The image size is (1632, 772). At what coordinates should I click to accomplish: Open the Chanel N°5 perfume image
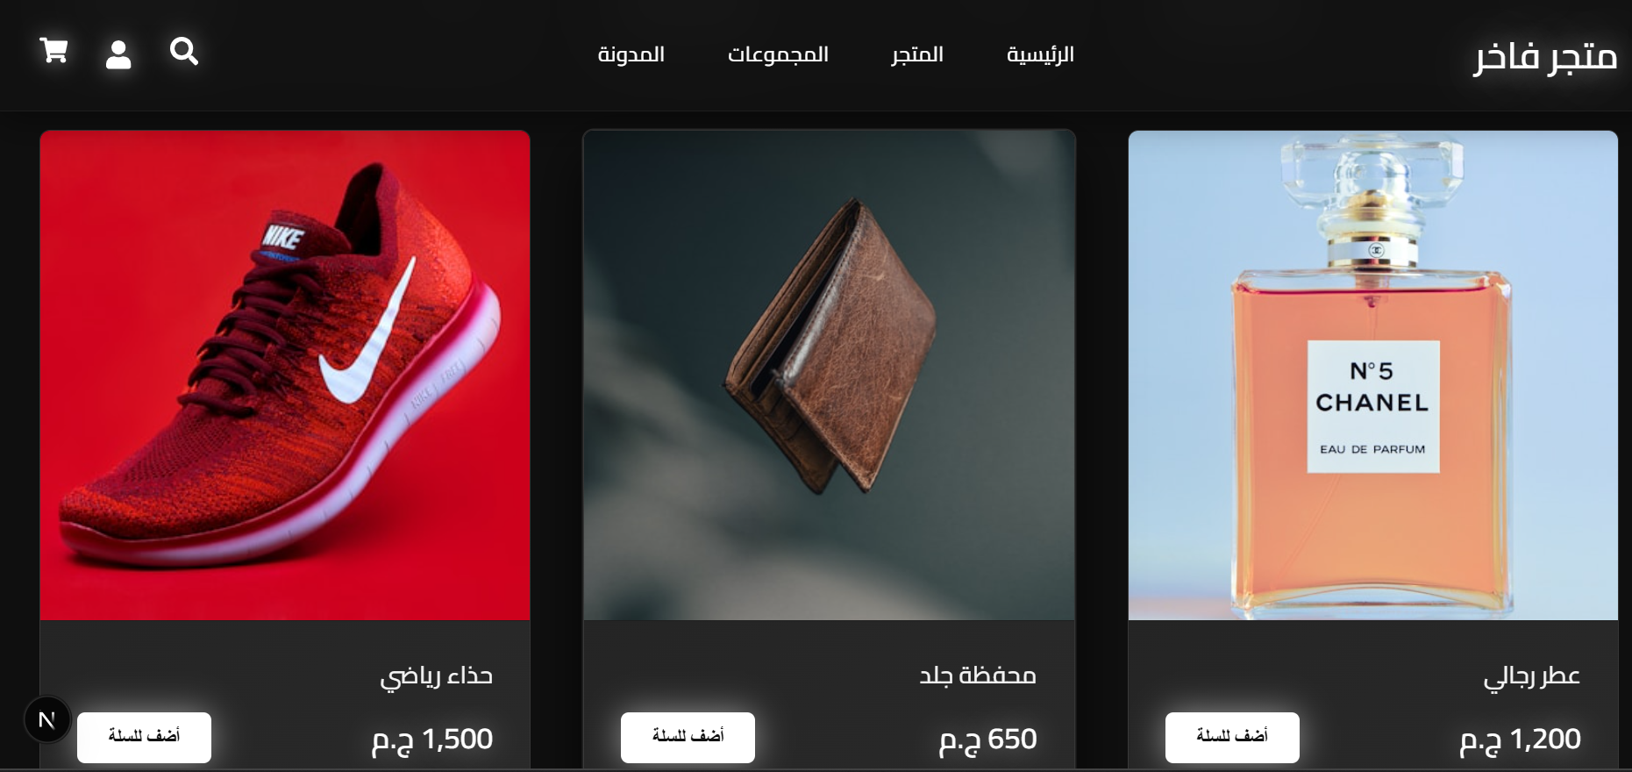point(1373,375)
